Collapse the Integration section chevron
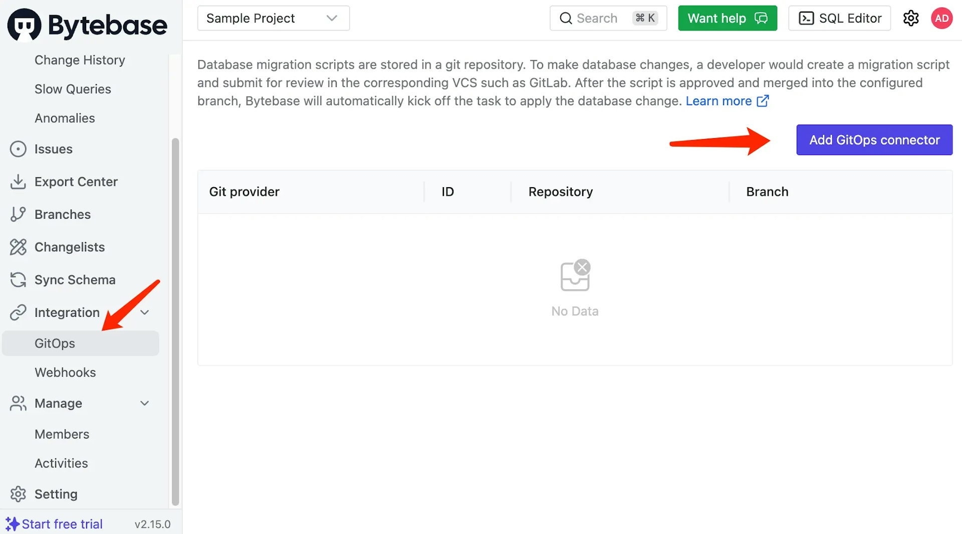Viewport: 962px width, 534px height. tap(145, 312)
